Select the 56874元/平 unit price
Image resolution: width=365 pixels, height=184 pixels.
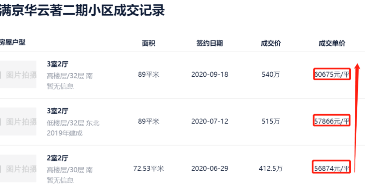(332, 168)
